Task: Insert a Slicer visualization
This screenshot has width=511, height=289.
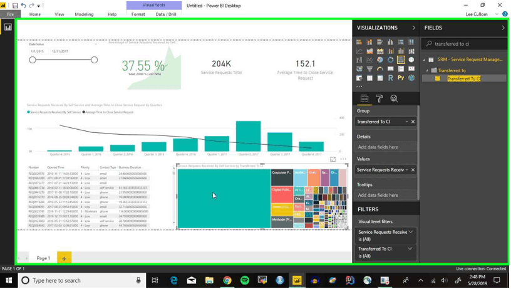Action: click(x=359, y=78)
